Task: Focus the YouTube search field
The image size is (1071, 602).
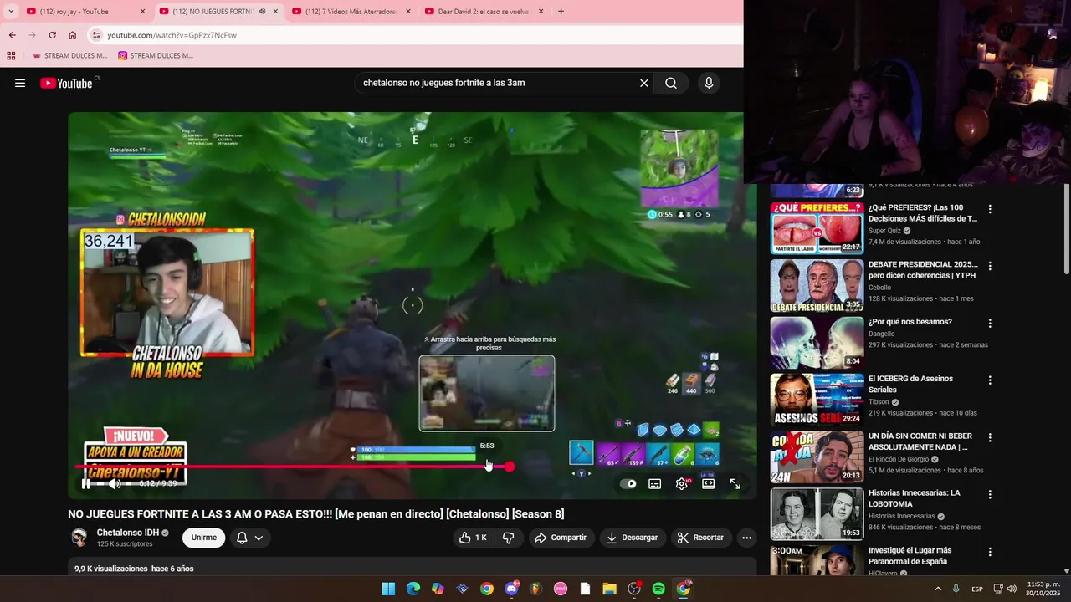Action: point(498,83)
